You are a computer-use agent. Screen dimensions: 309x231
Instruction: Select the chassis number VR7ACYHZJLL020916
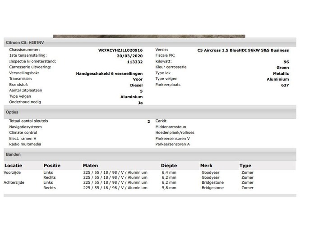(120, 50)
